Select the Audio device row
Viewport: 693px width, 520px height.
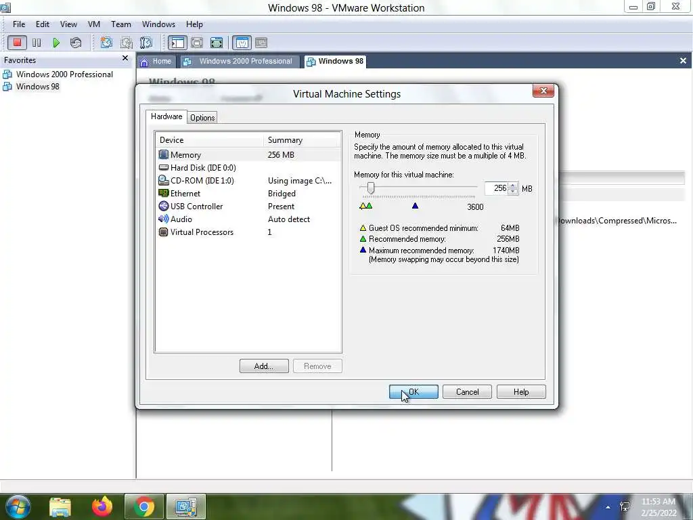click(248, 219)
